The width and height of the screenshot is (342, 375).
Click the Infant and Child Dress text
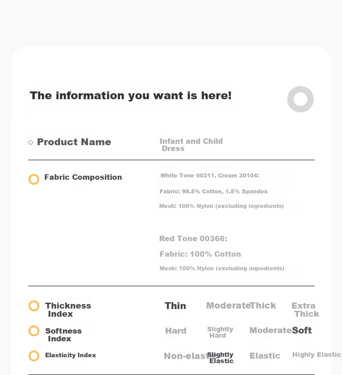pyautogui.click(x=191, y=145)
